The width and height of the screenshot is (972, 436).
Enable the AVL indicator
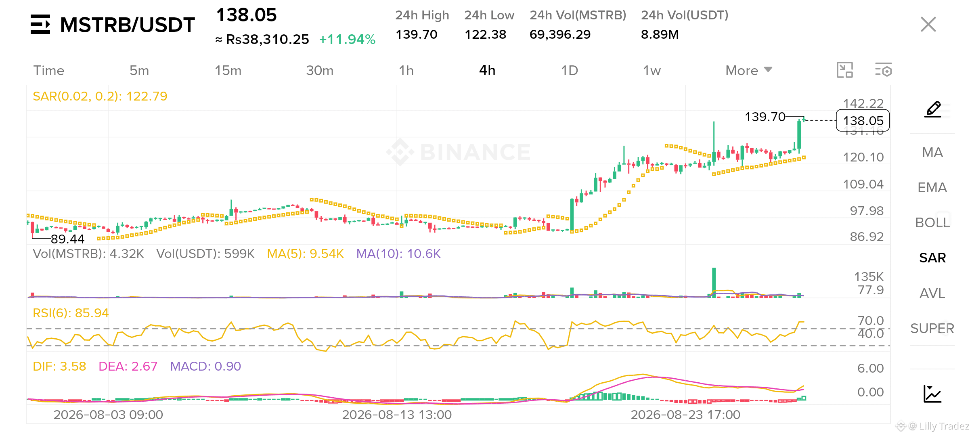(x=932, y=293)
